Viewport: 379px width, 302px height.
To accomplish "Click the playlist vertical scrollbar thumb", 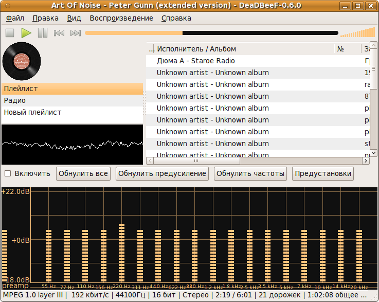I will 373,69.
